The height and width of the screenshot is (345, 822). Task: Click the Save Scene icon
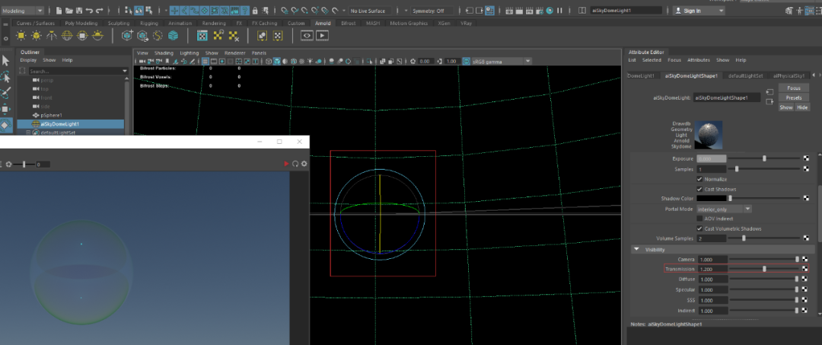[79, 11]
